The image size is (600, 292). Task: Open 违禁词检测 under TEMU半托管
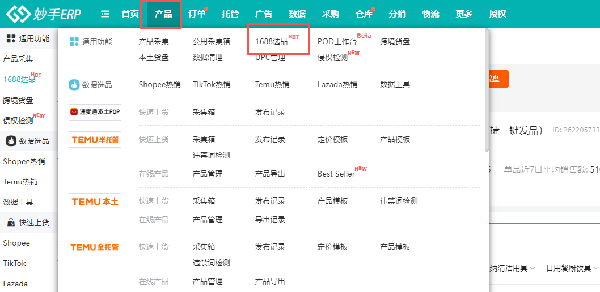(x=212, y=156)
